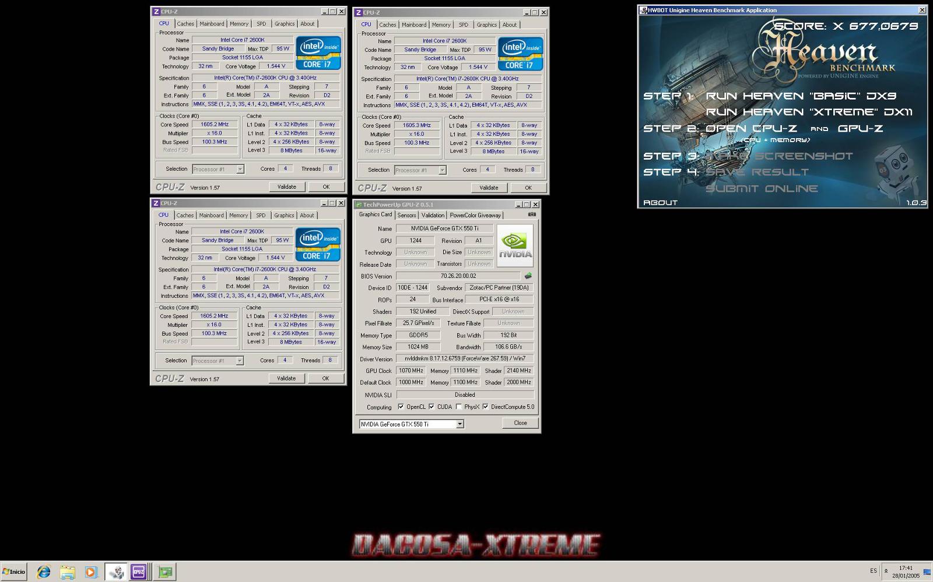Switch to the Heaven benchmark taskbar icon
Screen dimensions: 933x582
click(x=116, y=572)
